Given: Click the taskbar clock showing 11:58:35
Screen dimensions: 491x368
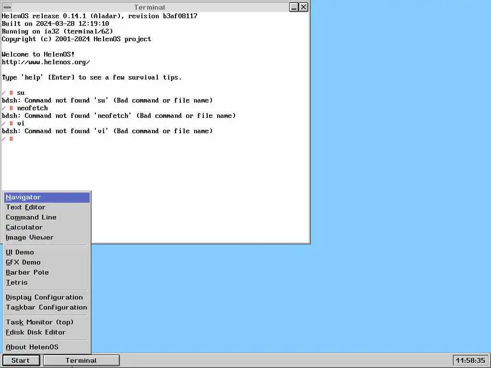Looking at the screenshot, I should click(470, 360).
